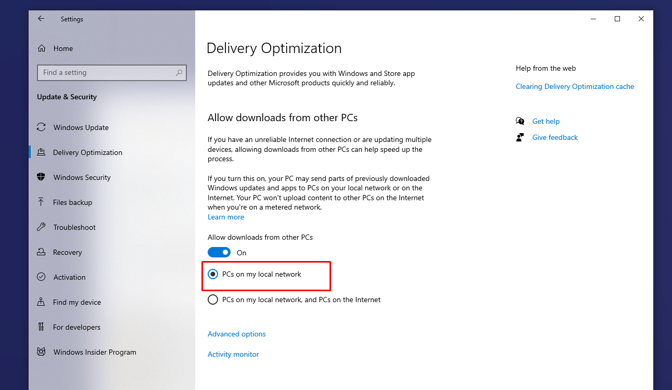The image size is (672, 390).
Task: Click the back arrow in Settings
Action: click(41, 18)
